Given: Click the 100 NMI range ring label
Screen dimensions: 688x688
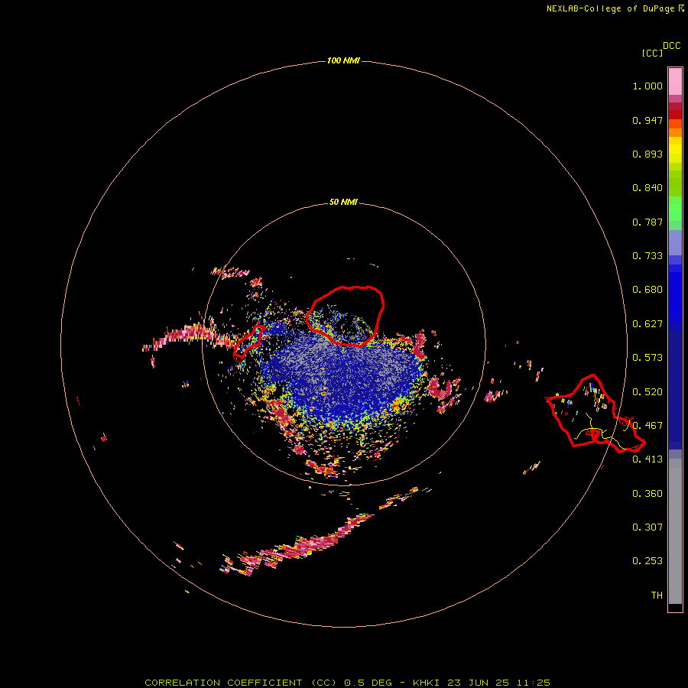Looking at the screenshot, I should point(343,60).
